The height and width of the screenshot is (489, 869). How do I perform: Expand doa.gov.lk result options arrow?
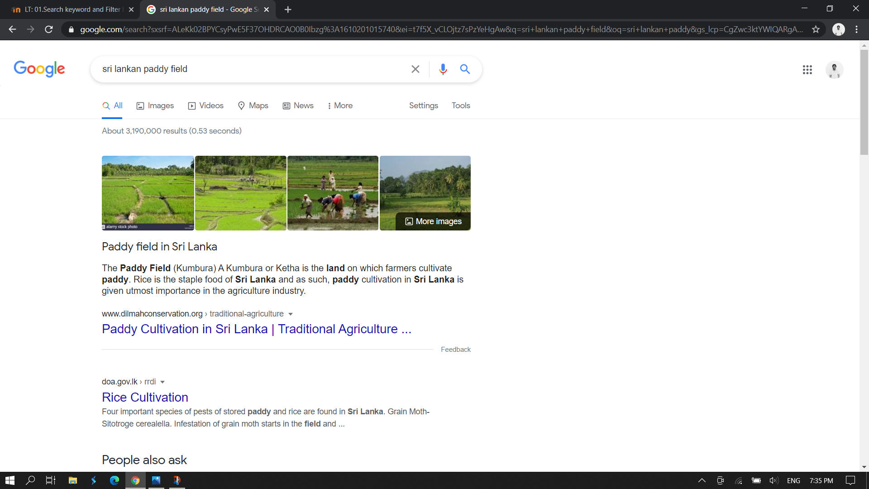(162, 382)
